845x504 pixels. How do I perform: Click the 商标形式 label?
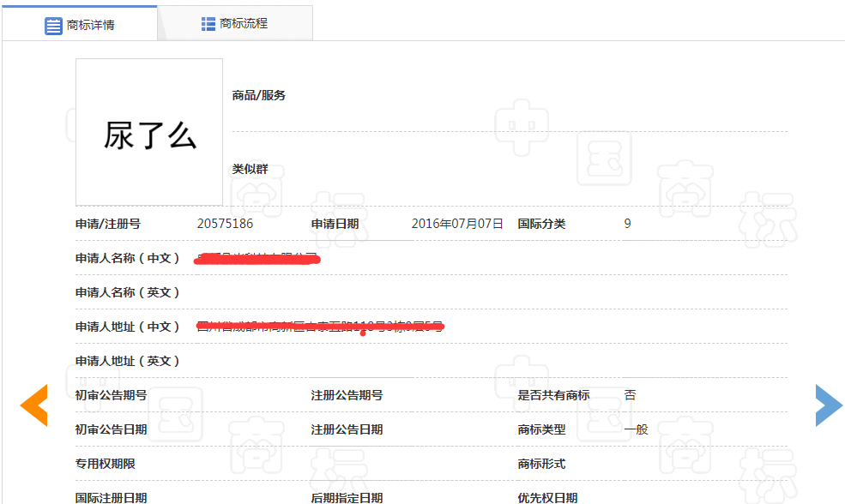click(x=541, y=464)
